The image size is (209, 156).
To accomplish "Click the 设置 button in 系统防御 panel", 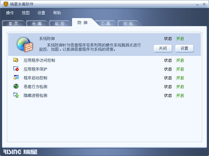I will click(x=184, y=48).
